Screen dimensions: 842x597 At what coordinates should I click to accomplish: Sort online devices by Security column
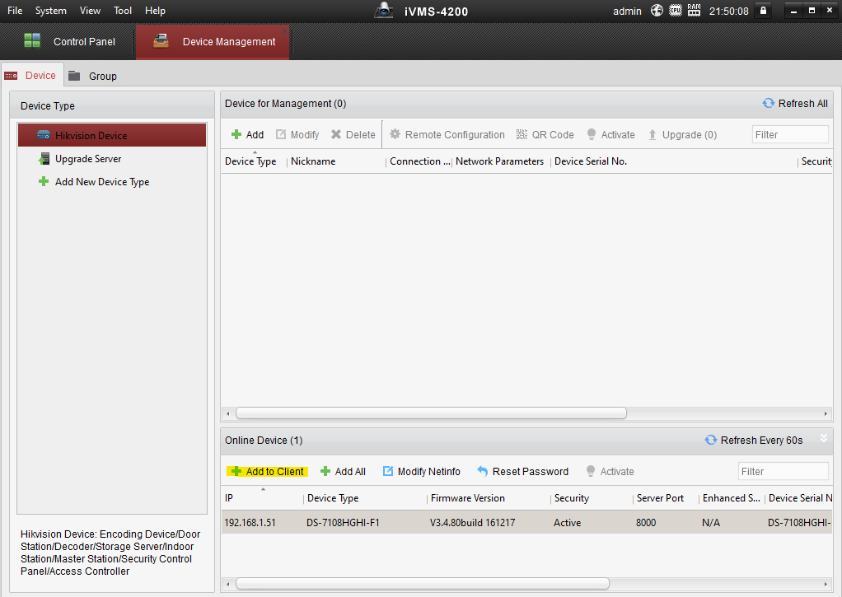coord(572,498)
